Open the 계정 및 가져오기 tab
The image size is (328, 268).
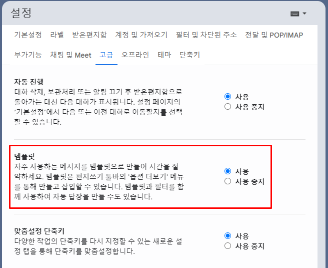tap(141, 35)
